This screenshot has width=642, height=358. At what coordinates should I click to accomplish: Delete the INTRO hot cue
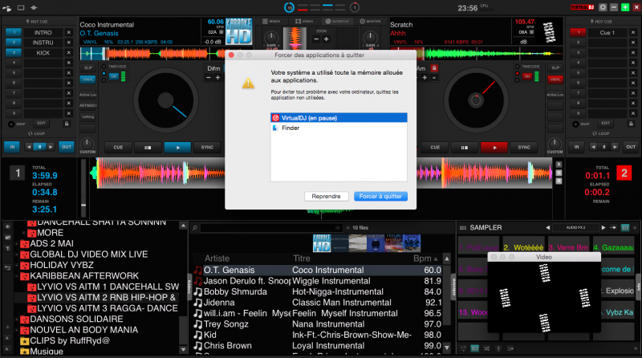coord(70,33)
